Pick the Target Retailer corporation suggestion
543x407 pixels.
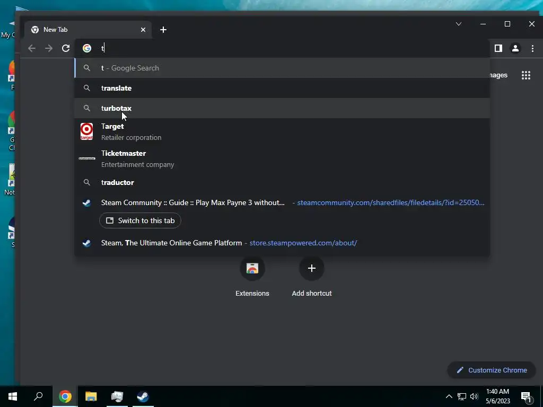pos(282,131)
